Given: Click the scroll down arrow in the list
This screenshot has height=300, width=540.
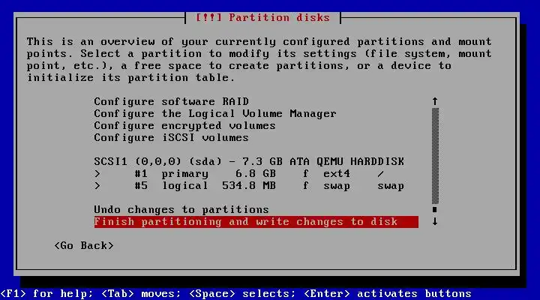Looking at the screenshot, I should (435, 221).
